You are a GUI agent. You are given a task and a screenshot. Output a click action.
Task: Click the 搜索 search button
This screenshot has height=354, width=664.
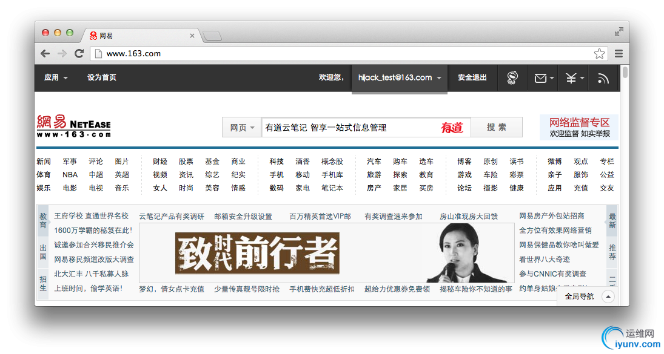point(496,127)
